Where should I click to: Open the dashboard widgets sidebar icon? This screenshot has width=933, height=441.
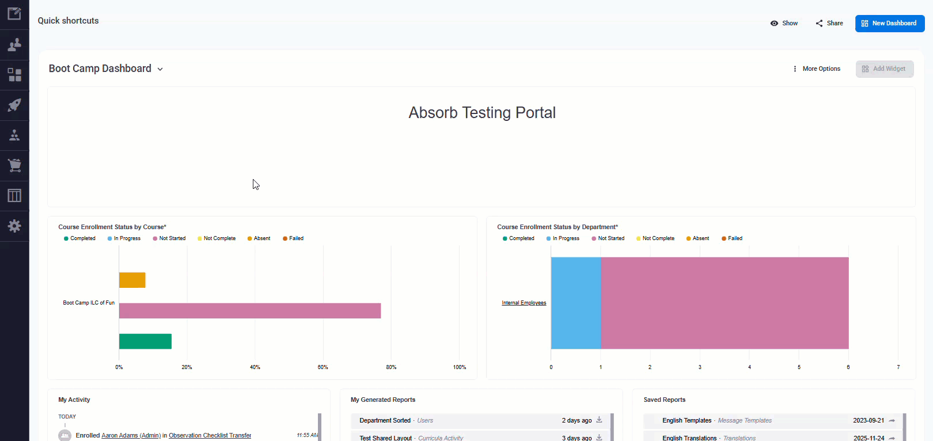click(14, 75)
